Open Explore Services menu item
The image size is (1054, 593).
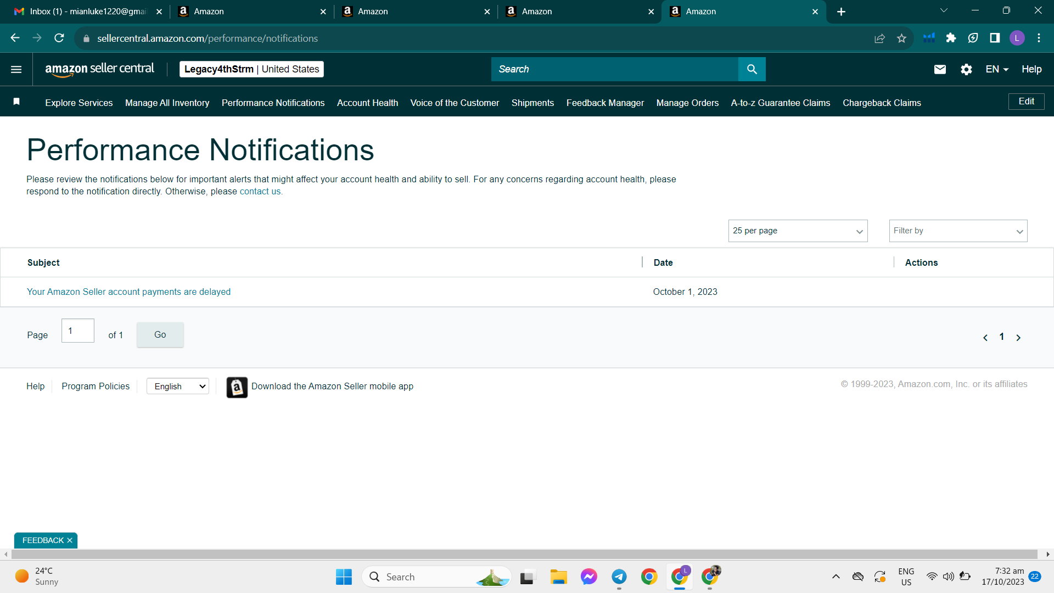[79, 103]
